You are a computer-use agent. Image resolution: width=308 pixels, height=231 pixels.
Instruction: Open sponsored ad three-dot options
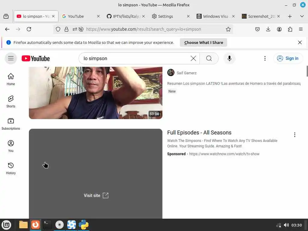(294, 134)
